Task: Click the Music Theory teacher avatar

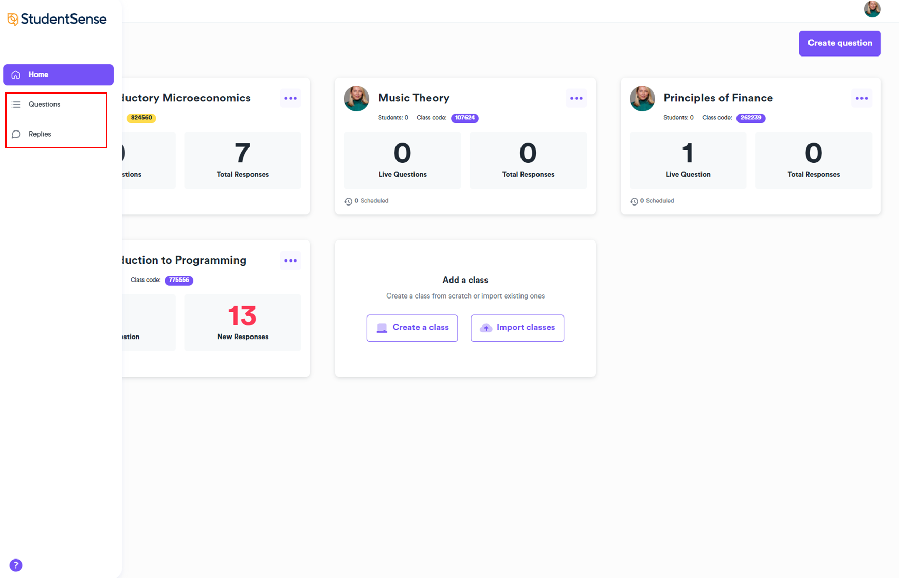Action: pos(356,99)
